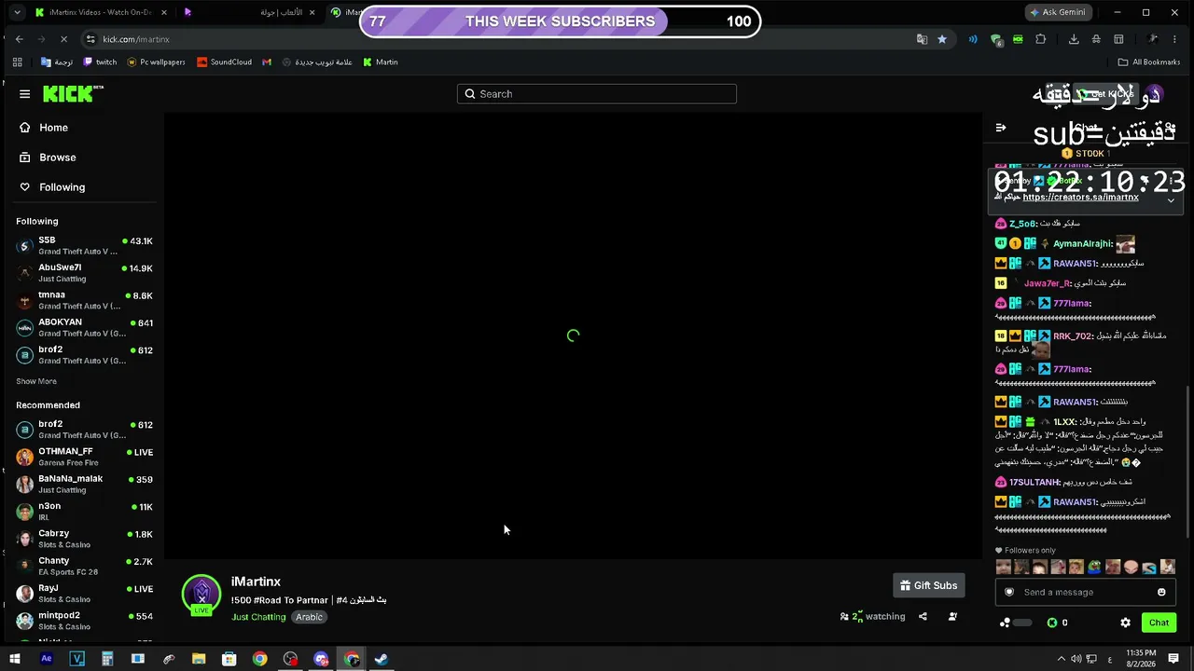The width and height of the screenshot is (1194, 671).
Task: Click the Ask Gemini button
Action: [1060, 12]
